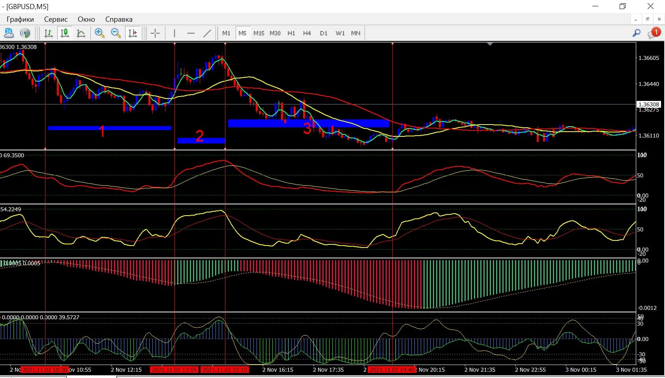Click the GBPUSD,M5 window title
665x378 pixels.
coord(27,7)
